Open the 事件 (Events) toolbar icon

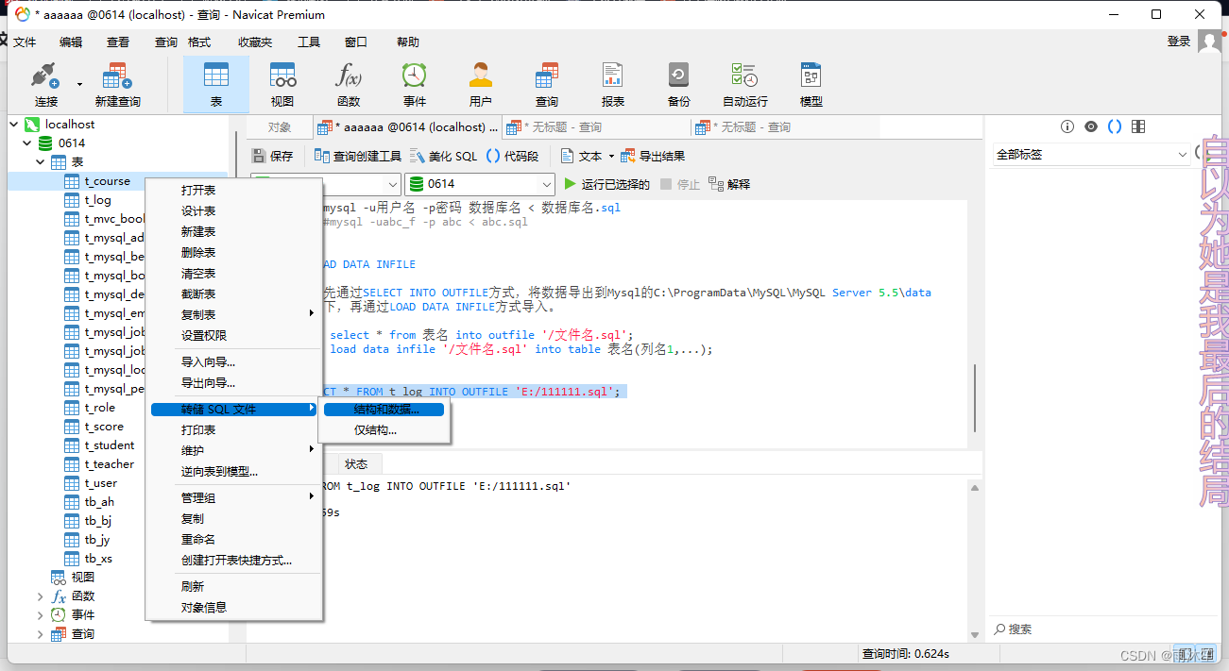pyautogui.click(x=414, y=84)
